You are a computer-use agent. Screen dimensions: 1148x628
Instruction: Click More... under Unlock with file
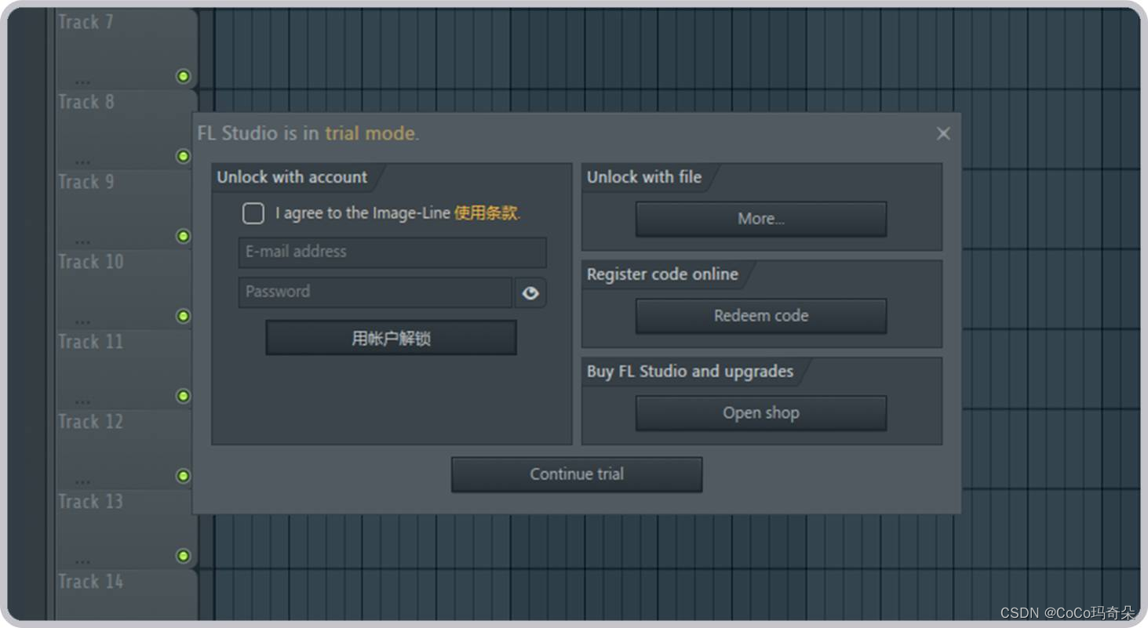pyautogui.click(x=761, y=220)
